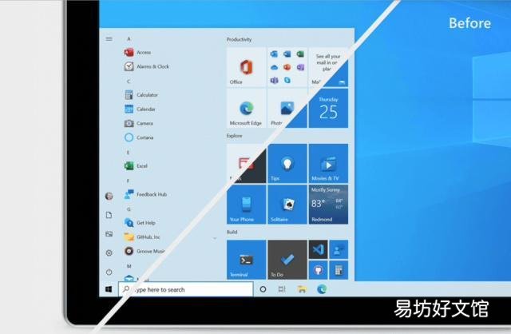Select the Explore group header
Screen dimensions: 511x334
pyautogui.click(x=234, y=136)
